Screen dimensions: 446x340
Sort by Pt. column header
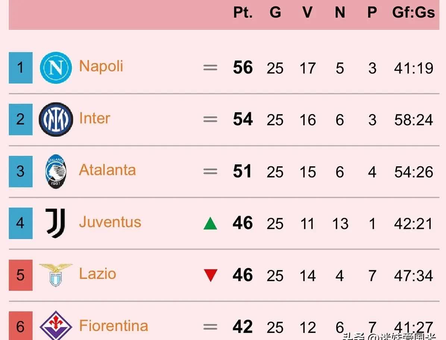tap(243, 13)
